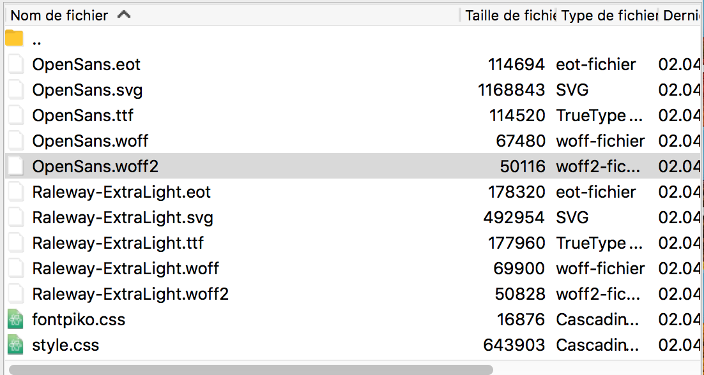Click the fontpiko.css stylesheet icon
This screenshot has height=375, width=704.
tap(15, 320)
